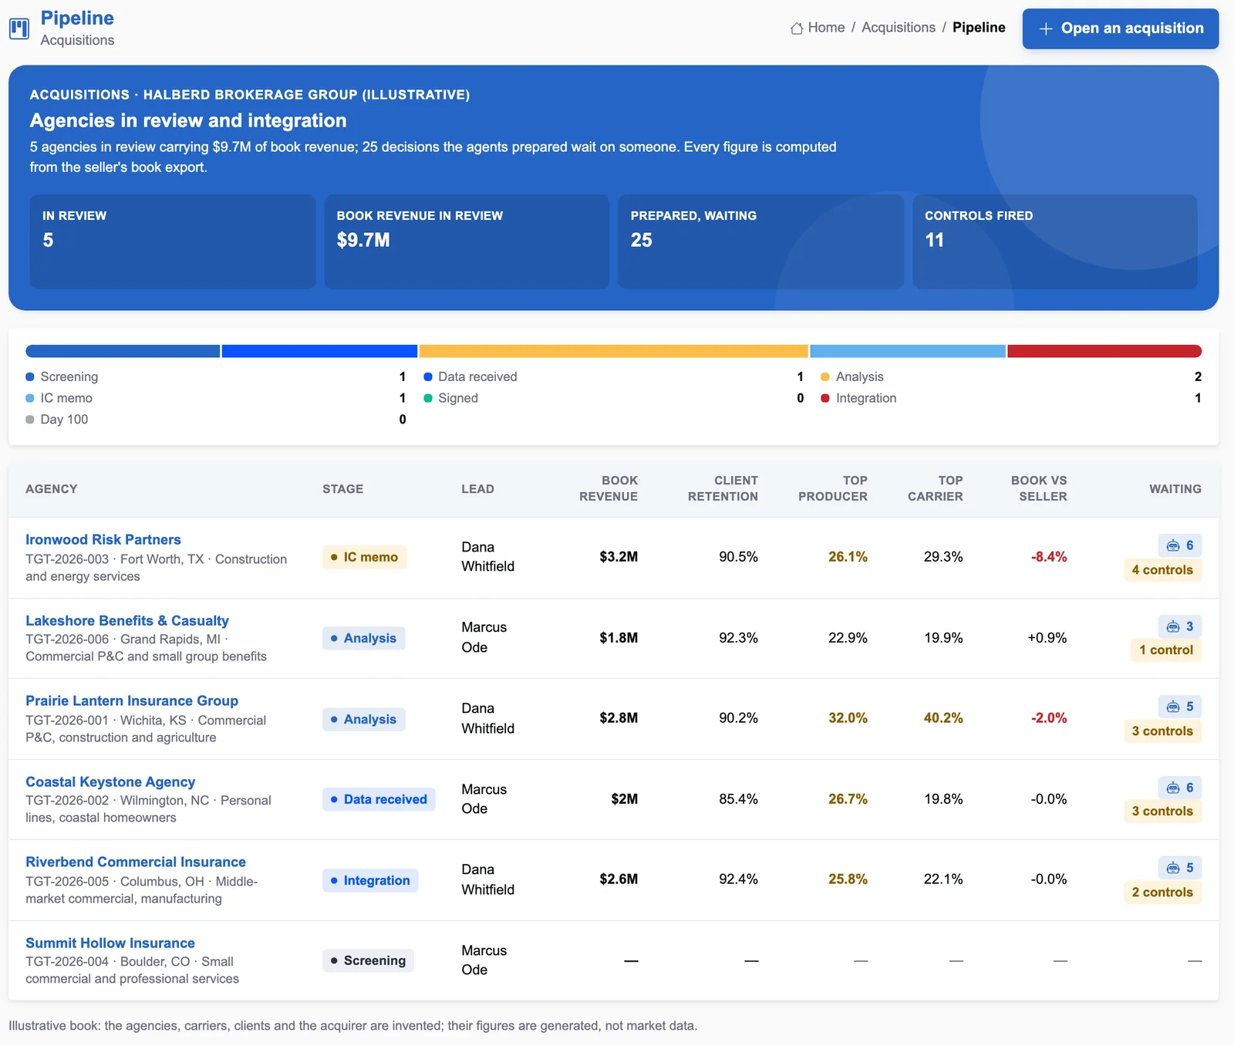Open Prairie Lantern Insurance Group agency
This screenshot has width=1234, height=1046.
tap(132, 700)
